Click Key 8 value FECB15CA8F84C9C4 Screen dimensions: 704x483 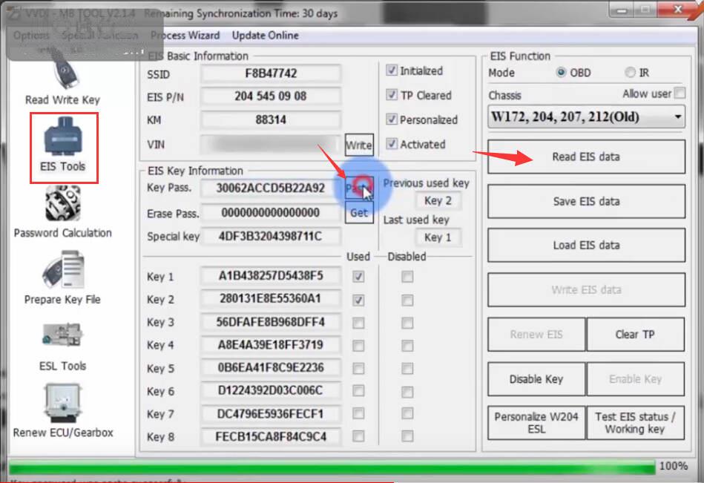[x=271, y=436]
